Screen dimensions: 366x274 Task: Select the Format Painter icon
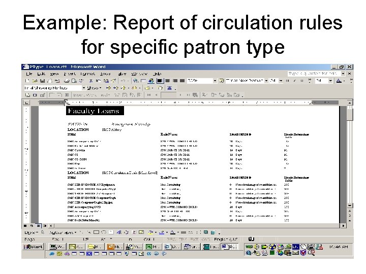click(x=113, y=81)
